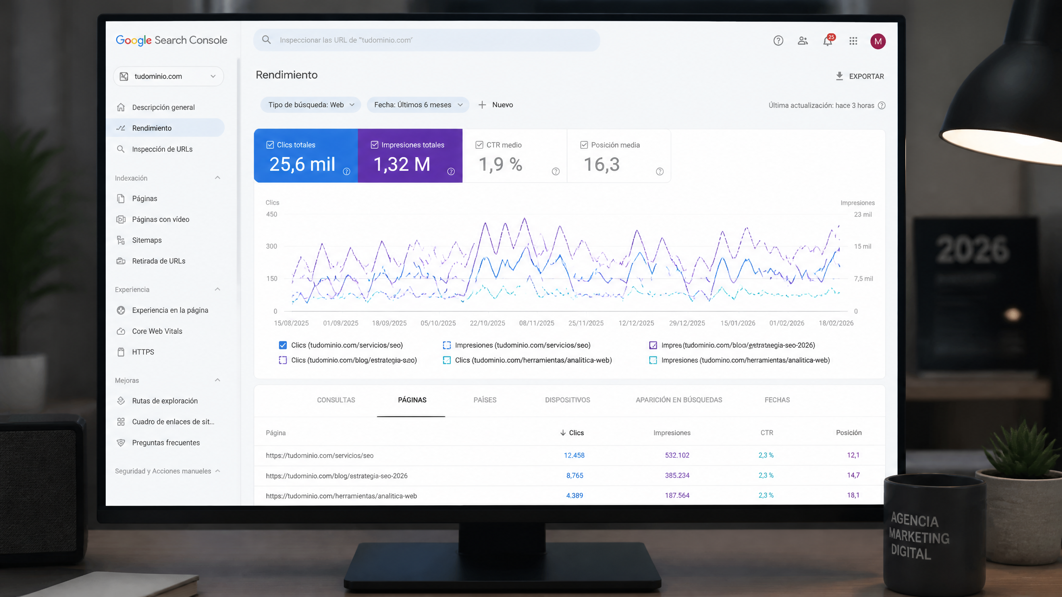Sort by the Clics column arrow
This screenshot has height=597, width=1062.
563,433
